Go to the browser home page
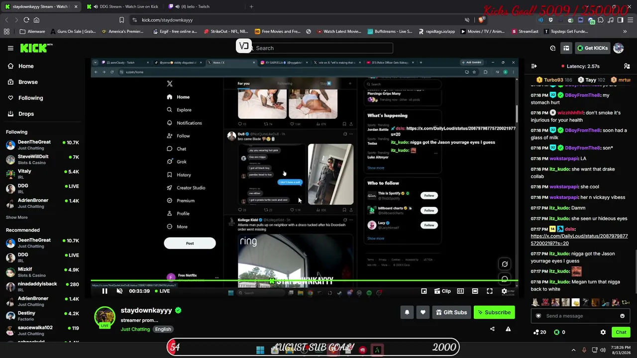 click(36, 20)
